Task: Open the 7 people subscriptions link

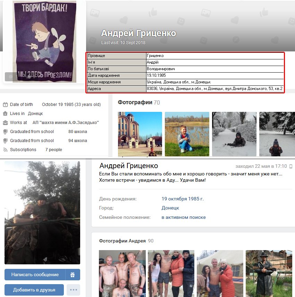Action: pos(54,150)
